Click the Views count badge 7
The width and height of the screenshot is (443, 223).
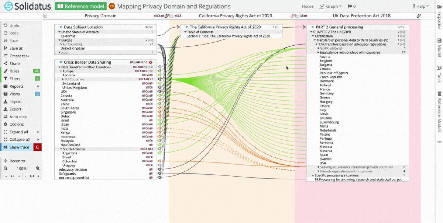[37, 94]
